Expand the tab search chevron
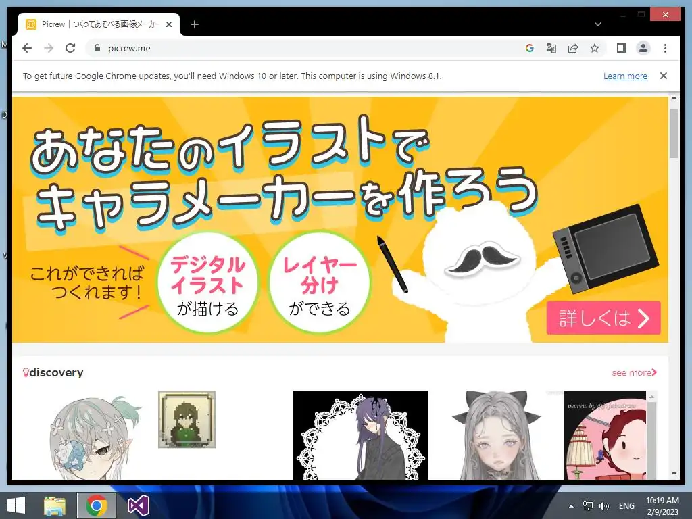The height and width of the screenshot is (519, 692). 597,24
